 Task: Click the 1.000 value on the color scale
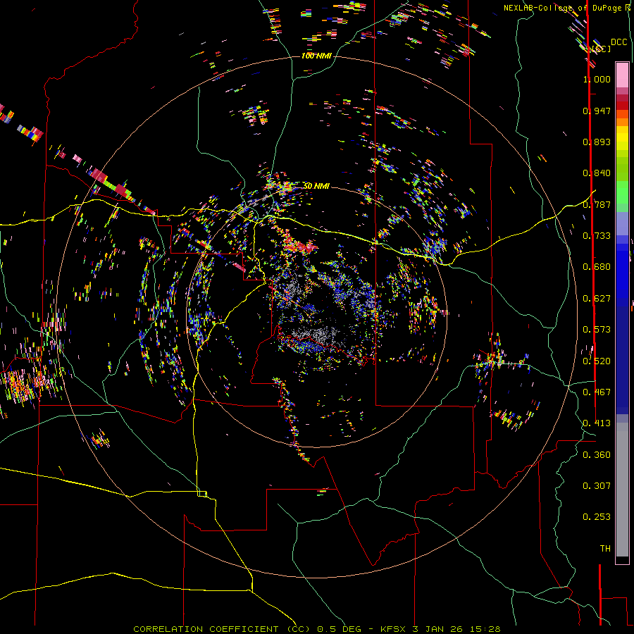[x=597, y=79]
